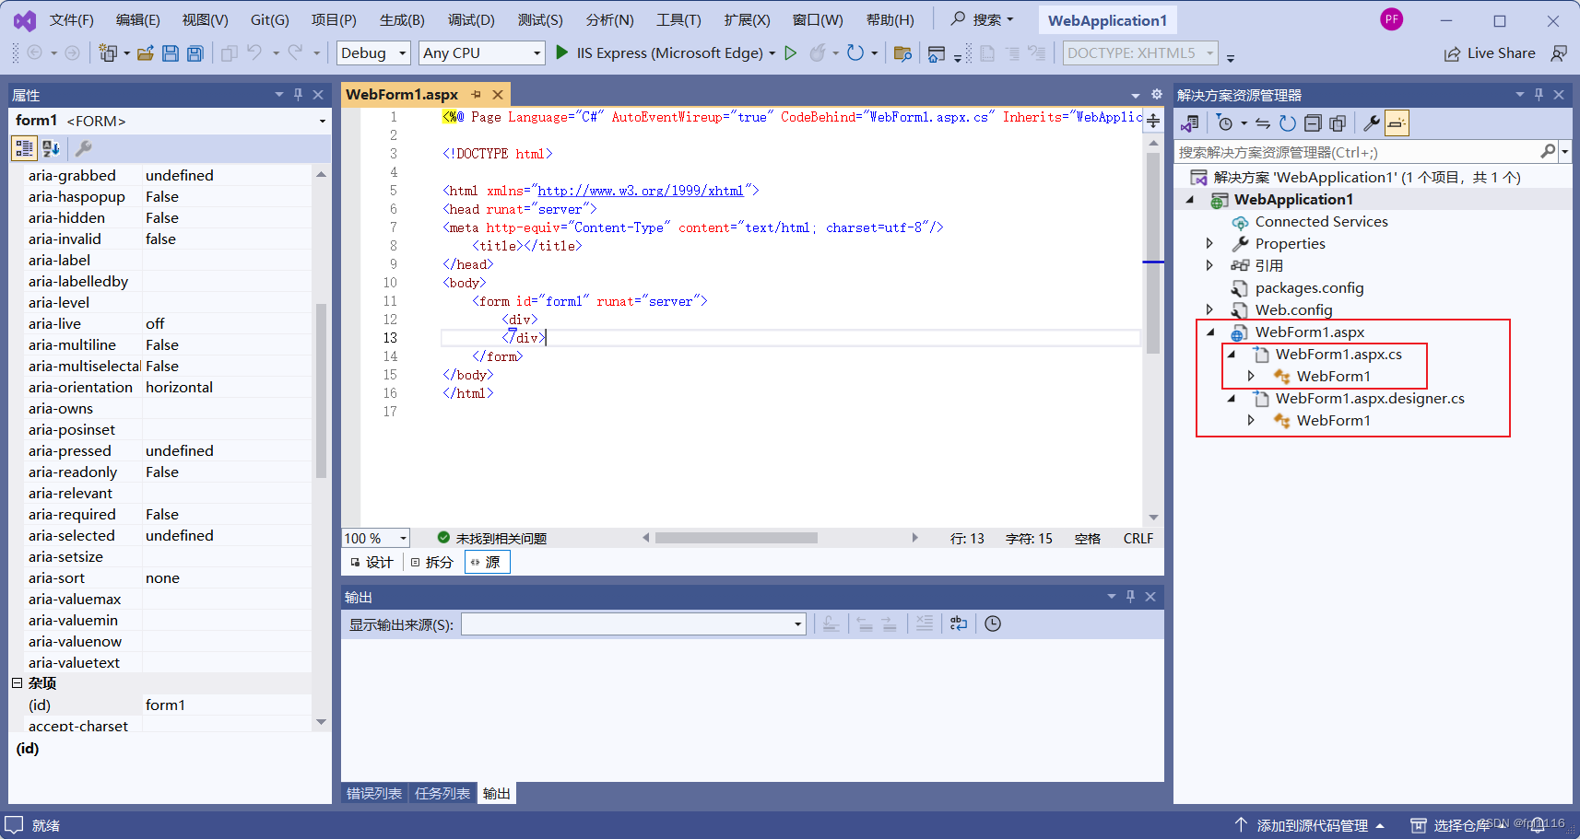Click the Show All Files icon in Solution Explorer
This screenshot has width=1580, height=839.
click(1338, 123)
